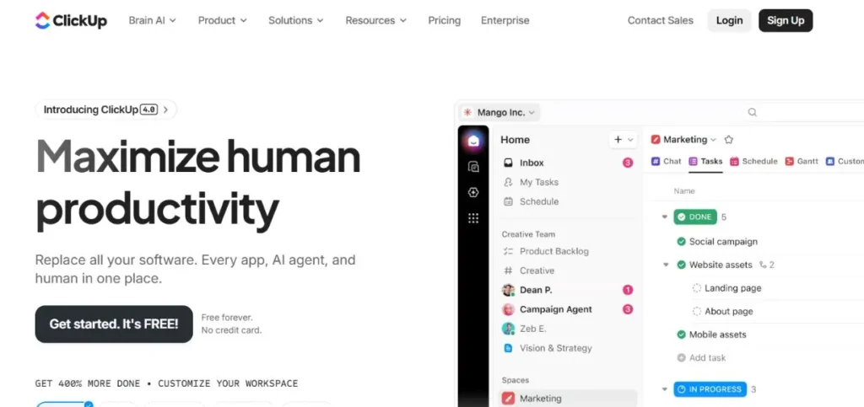This screenshot has width=864, height=407.
Task: Mark Landing page status circle
Action: point(696,287)
